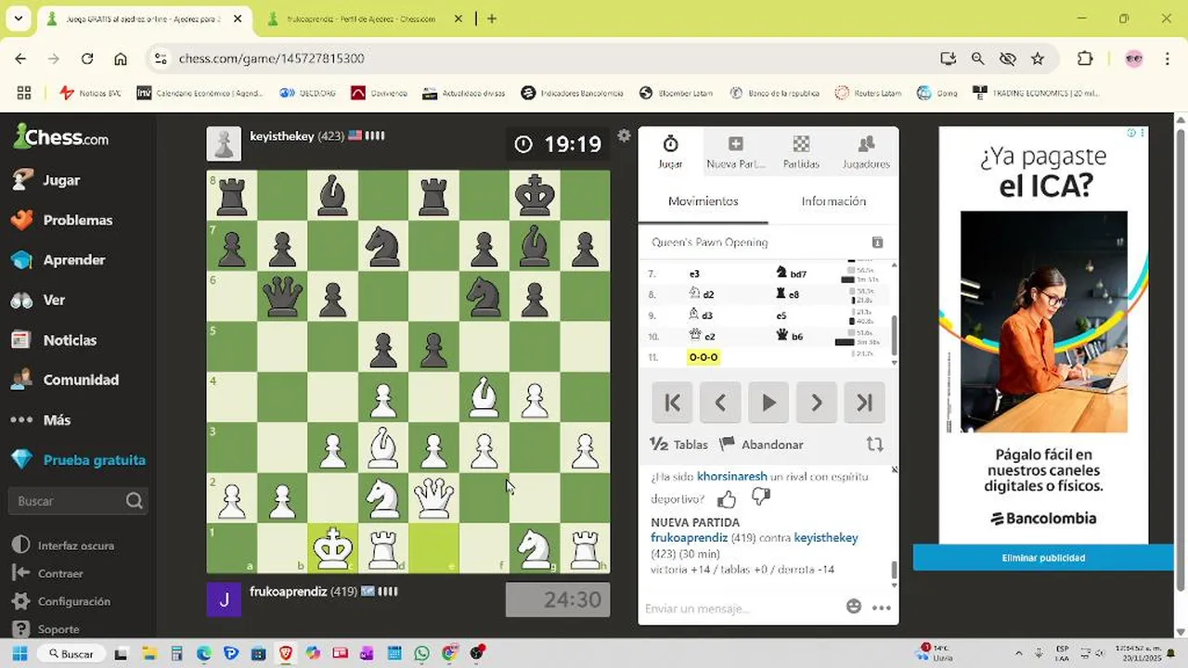Click Prueba gratuita diamond link
Screen dimensions: 1188x668
pos(78,459)
